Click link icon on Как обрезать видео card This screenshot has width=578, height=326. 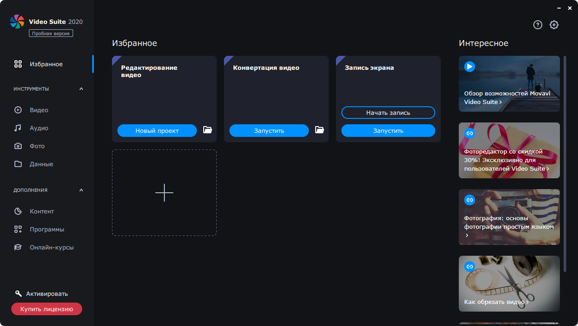(470, 267)
